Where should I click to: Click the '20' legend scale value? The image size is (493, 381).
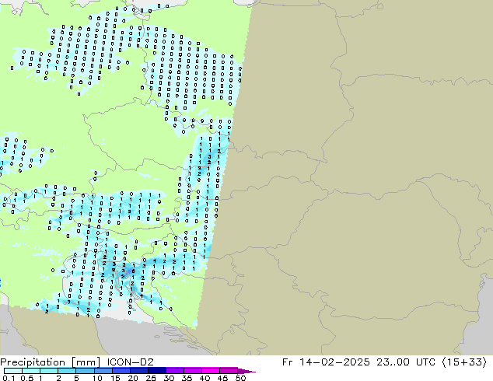pyautogui.click(x=133, y=378)
